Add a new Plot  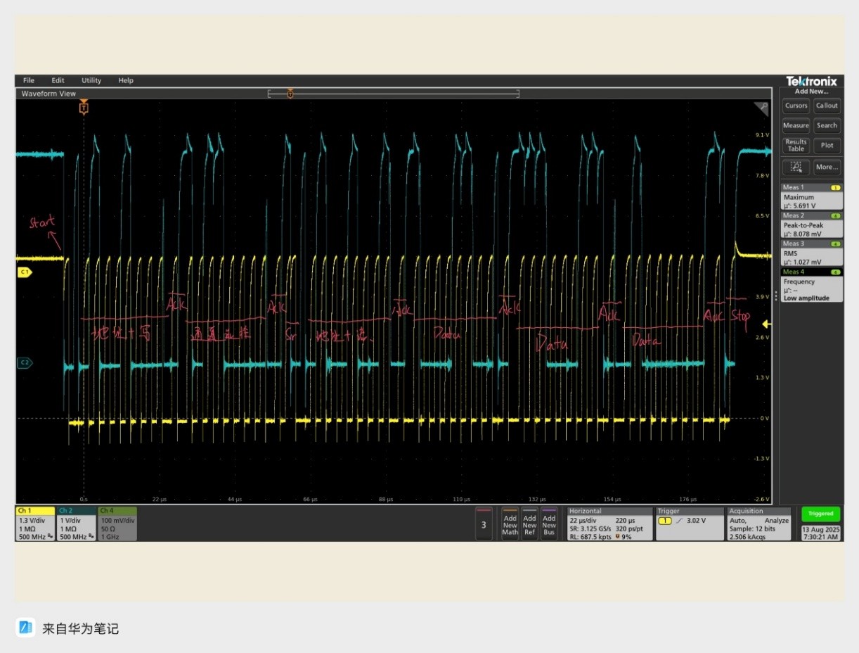tap(827, 146)
